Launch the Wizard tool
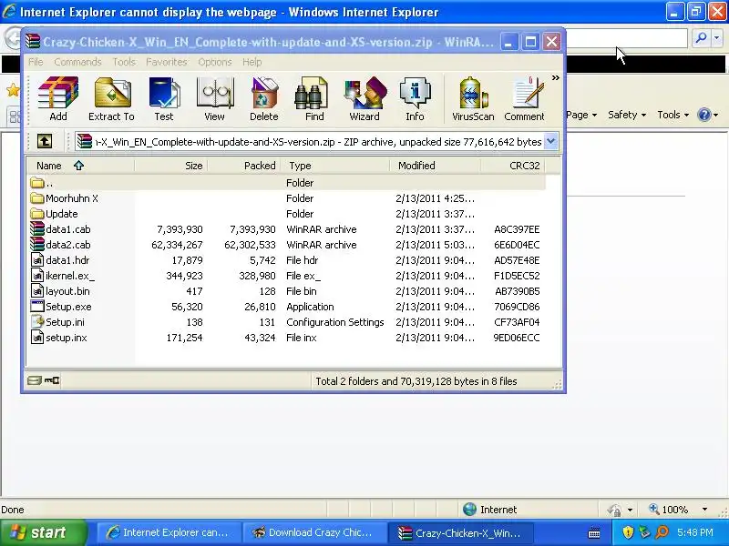The image size is (729, 546). (364, 99)
